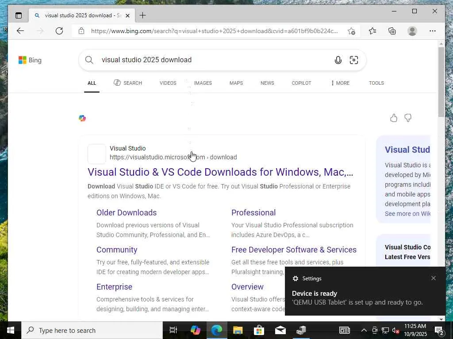
Task: Select the ALL results tab
Action: click(x=92, y=83)
